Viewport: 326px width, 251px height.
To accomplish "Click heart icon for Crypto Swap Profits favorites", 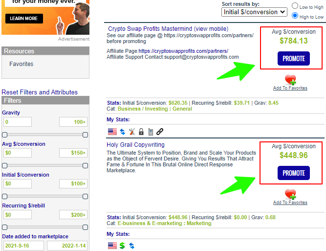I will click(x=290, y=80).
